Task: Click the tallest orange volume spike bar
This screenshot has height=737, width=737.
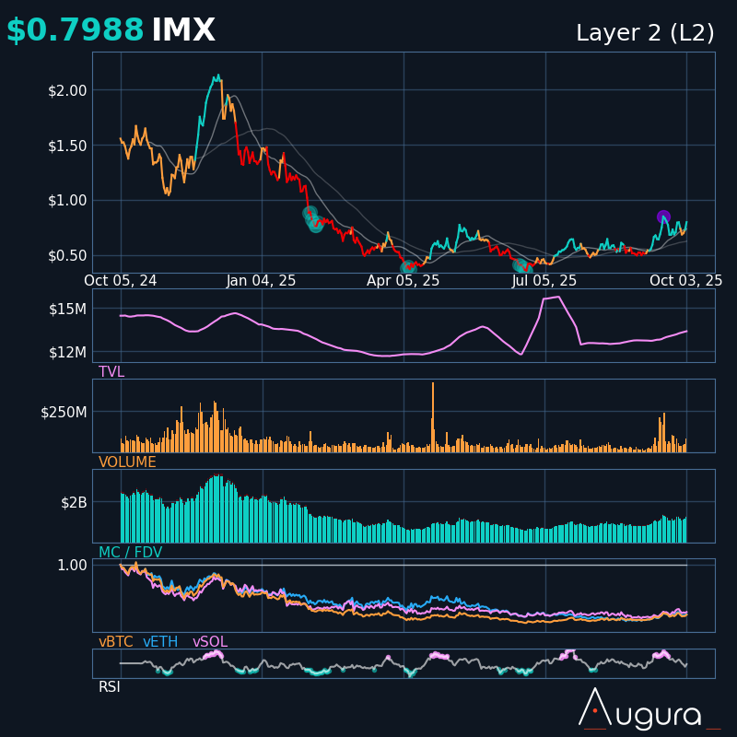Action: [432, 415]
